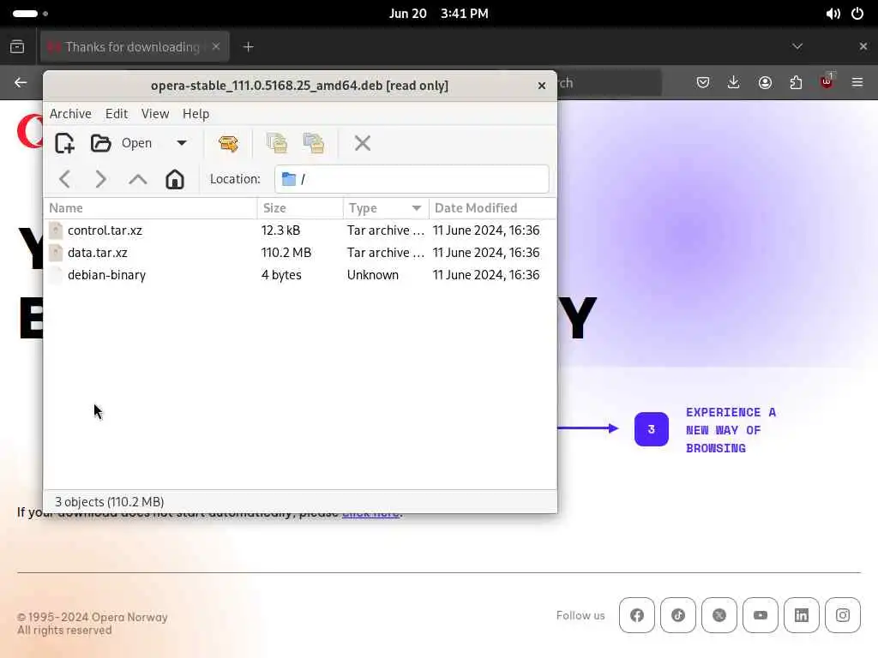Click the 4 bytes size cell
Image resolution: width=878 pixels, height=658 pixels.
click(x=281, y=275)
